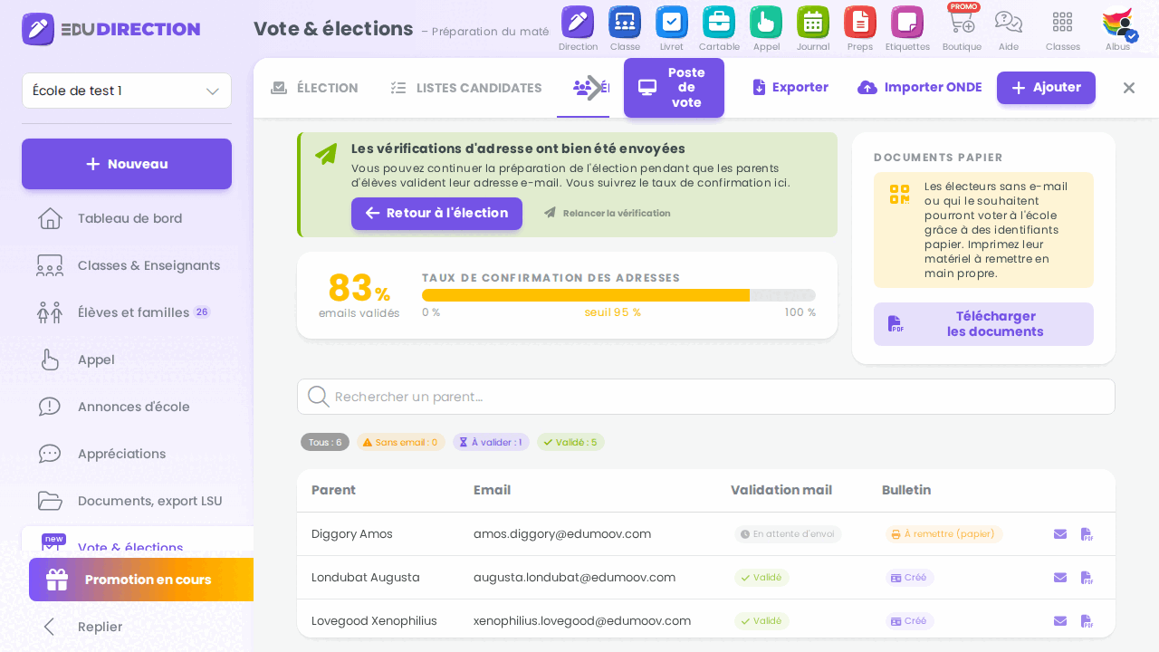The image size is (1159, 652).
Task: Open the Direction app icon
Action: point(578,28)
